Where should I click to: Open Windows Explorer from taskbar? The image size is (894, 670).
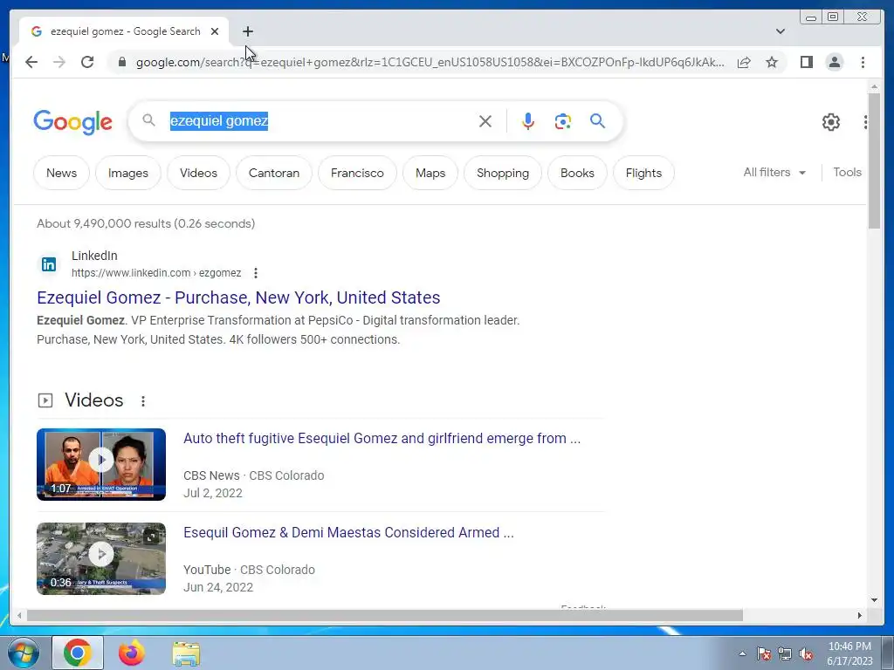(x=186, y=653)
